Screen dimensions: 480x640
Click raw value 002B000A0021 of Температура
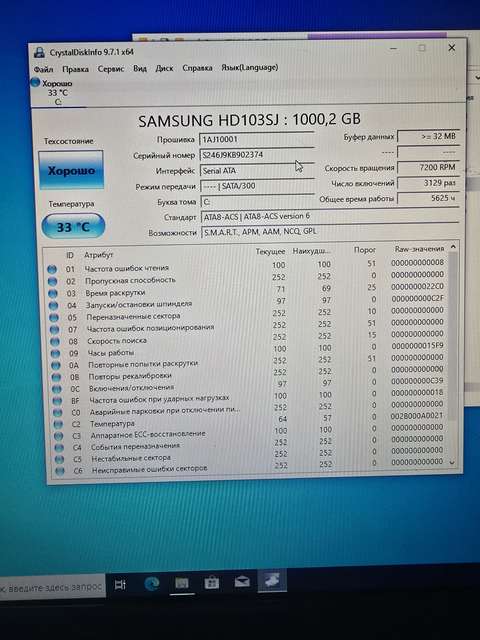pyautogui.click(x=417, y=416)
